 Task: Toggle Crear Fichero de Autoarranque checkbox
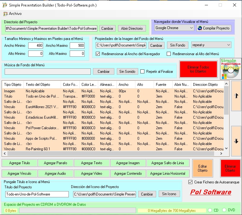(x=191, y=182)
